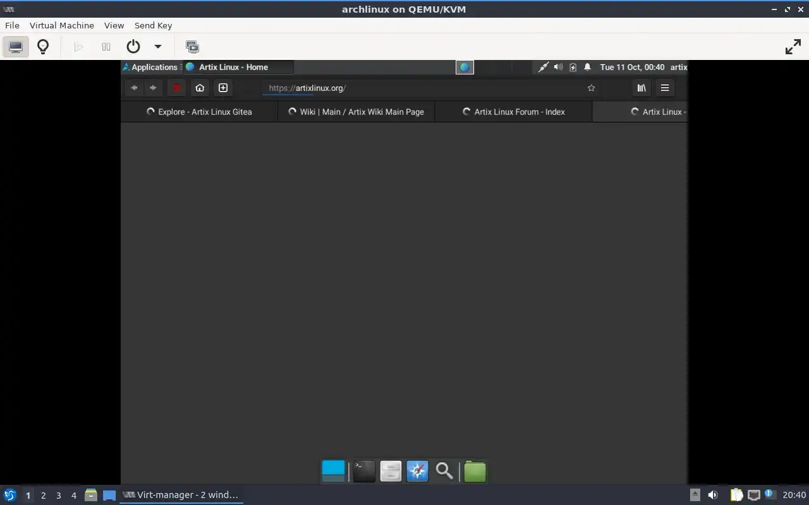Viewport: 809px width, 505px height.
Task: Open host removable media tray icon
Action: click(695, 495)
